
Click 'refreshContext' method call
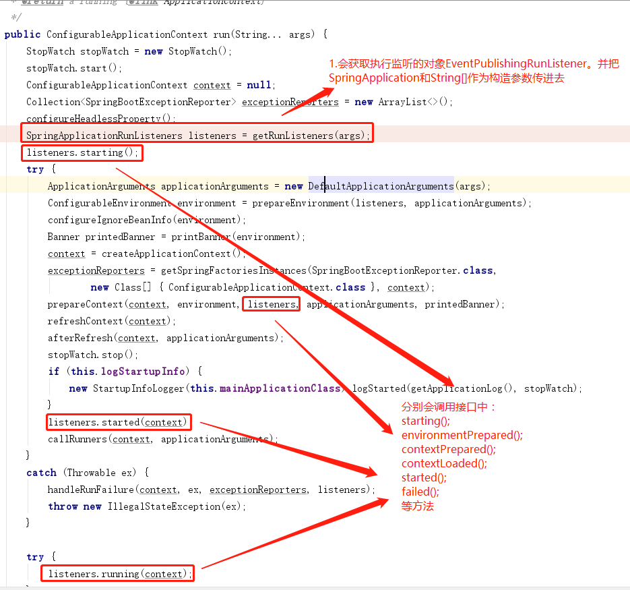click(x=85, y=322)
